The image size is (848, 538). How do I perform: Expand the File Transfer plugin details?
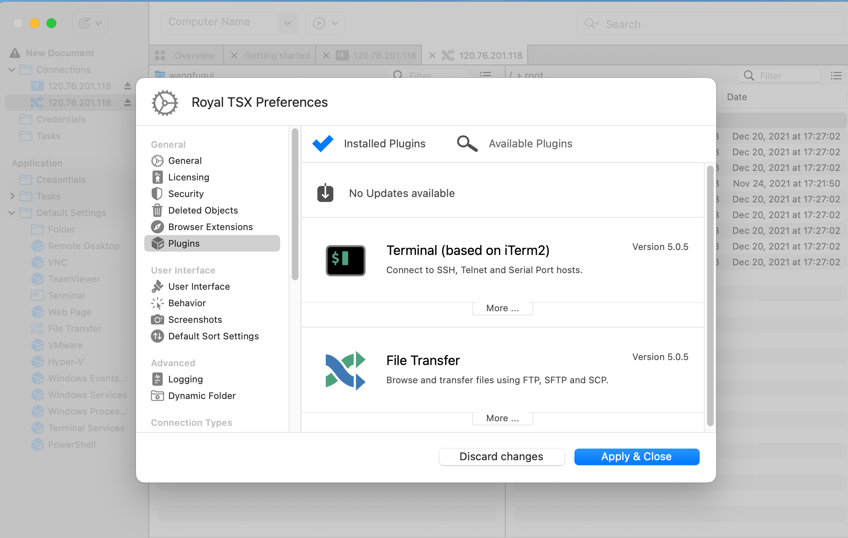point(502,418)
